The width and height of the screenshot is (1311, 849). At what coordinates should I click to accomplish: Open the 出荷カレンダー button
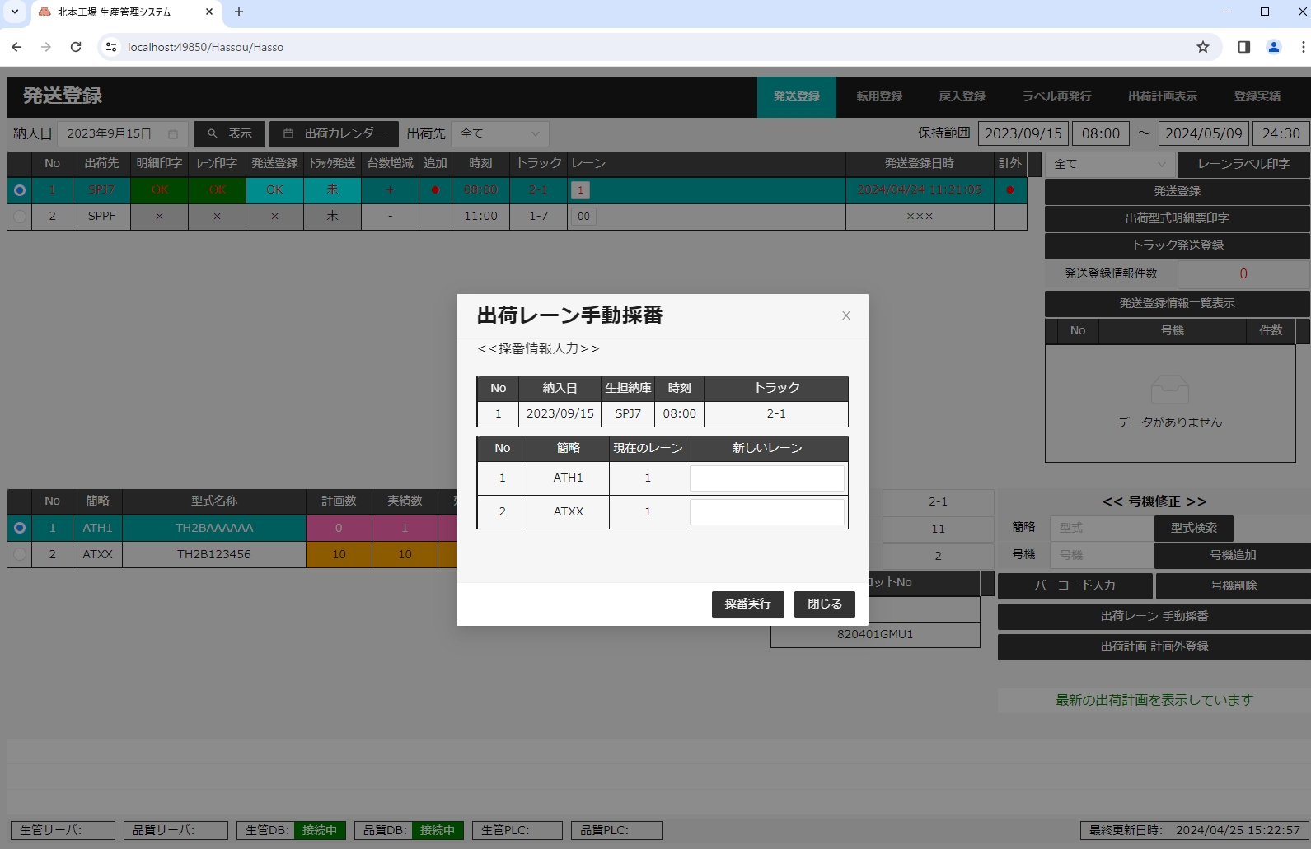click(334, 133)
